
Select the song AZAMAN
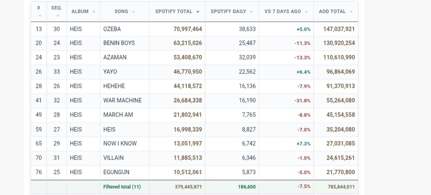[x=115, y=57]
